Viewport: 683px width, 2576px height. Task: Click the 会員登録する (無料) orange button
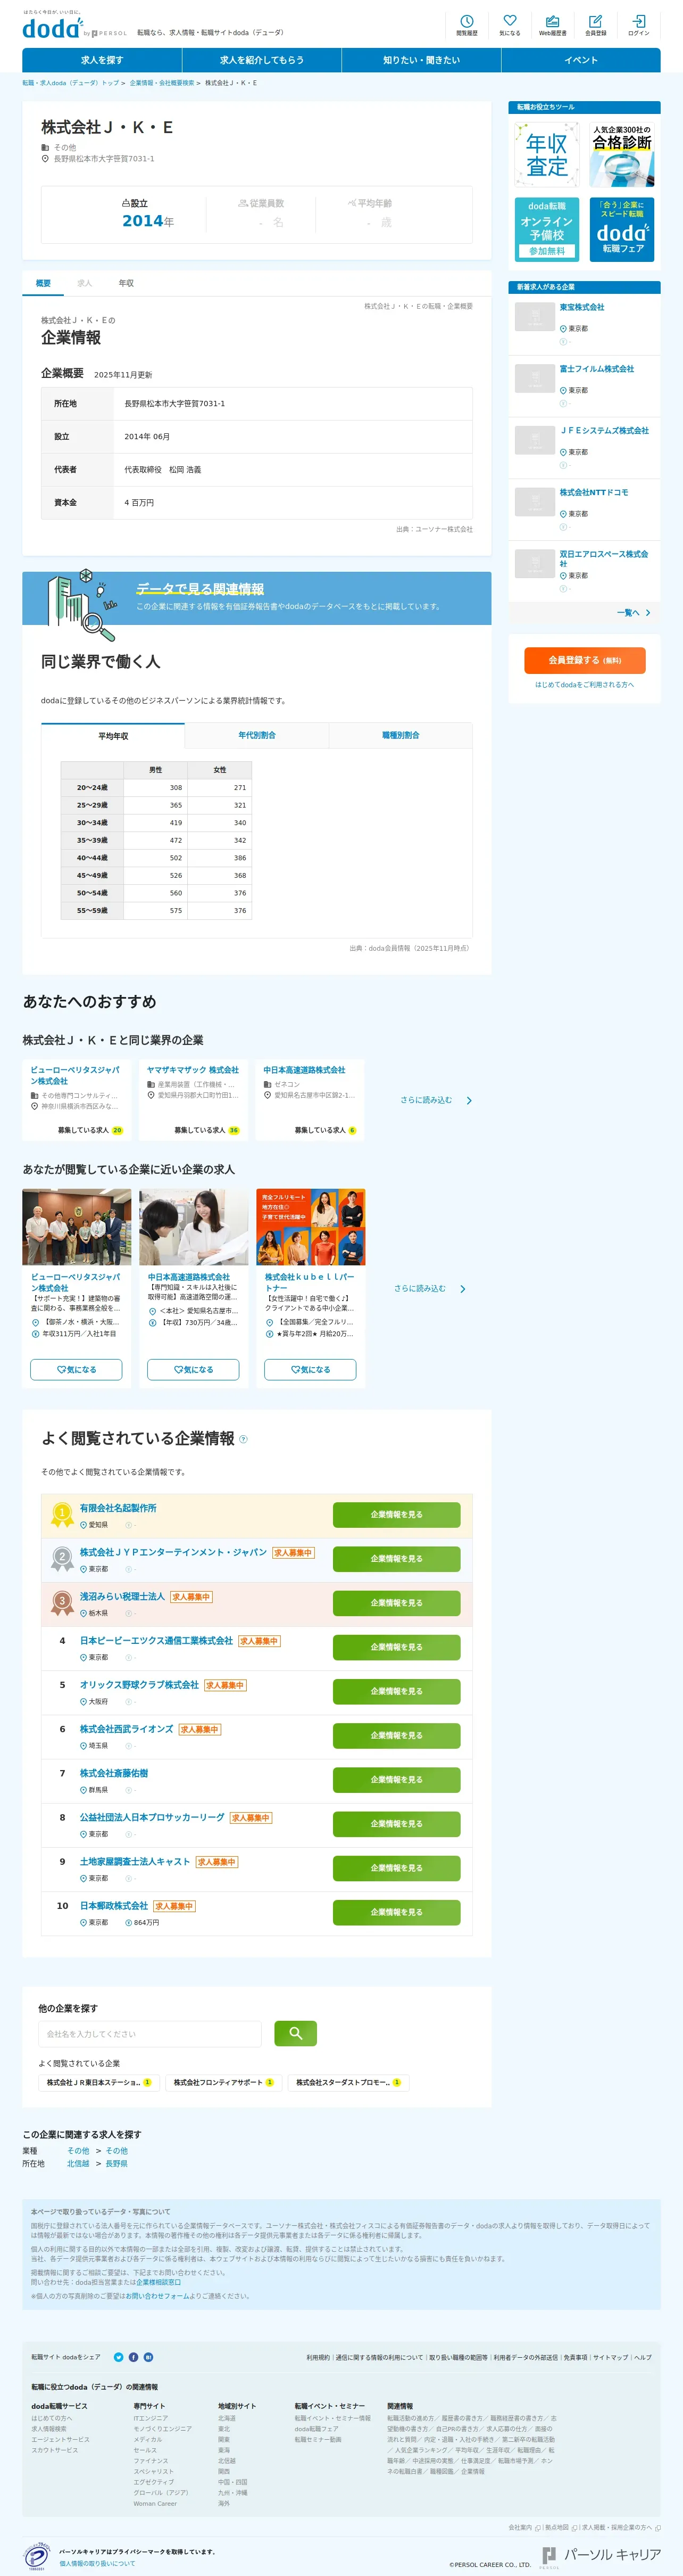point(584,660)
